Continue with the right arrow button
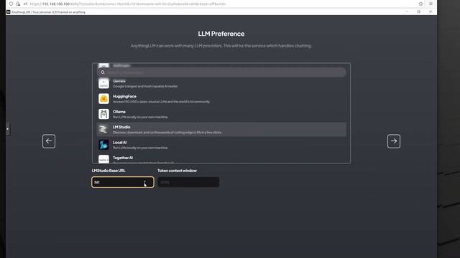 pos(394,141)
